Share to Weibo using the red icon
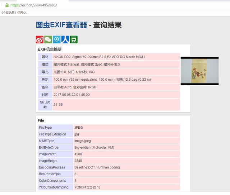 40,39
